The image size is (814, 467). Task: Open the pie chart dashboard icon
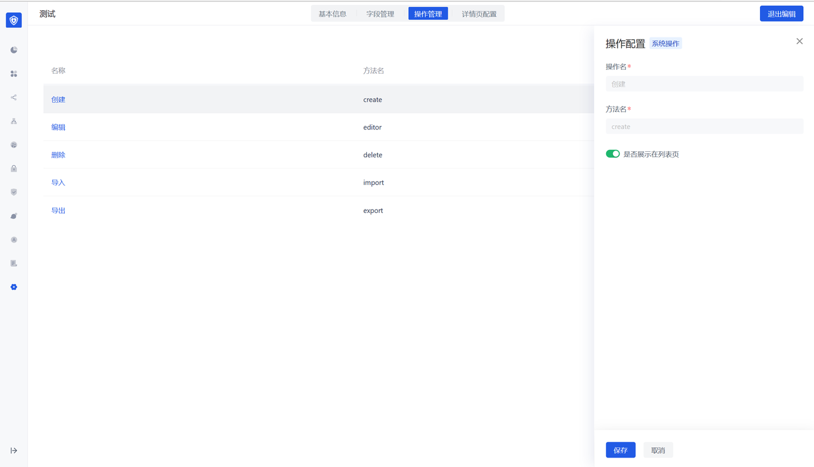pos(14,50)
